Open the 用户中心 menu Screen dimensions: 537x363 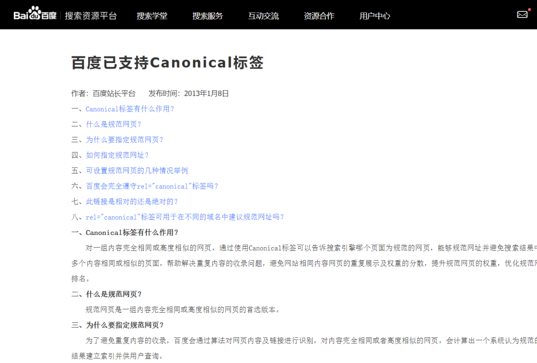coord(375,16)
